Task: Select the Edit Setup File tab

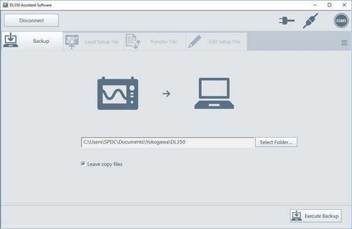Action: click(x=216, y=42)
